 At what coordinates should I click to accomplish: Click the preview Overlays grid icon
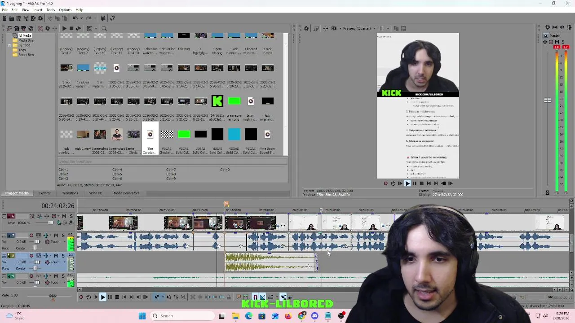pos(381,28)
